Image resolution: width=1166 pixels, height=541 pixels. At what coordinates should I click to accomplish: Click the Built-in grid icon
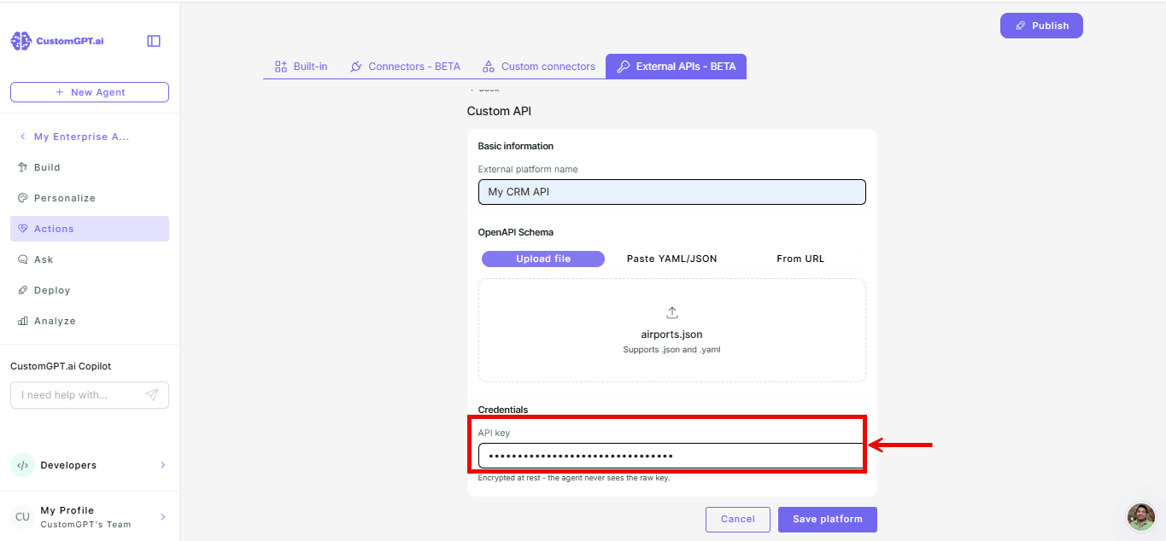coord(280,67)
